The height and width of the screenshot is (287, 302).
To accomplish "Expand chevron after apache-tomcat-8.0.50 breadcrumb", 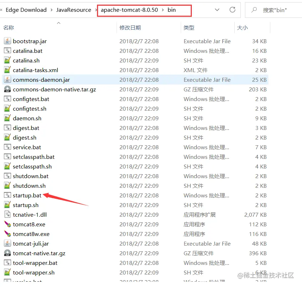I will [x=163, y=10].
